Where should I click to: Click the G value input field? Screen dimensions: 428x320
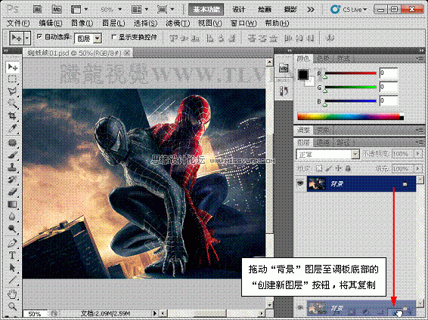click(x=388, y=88)
